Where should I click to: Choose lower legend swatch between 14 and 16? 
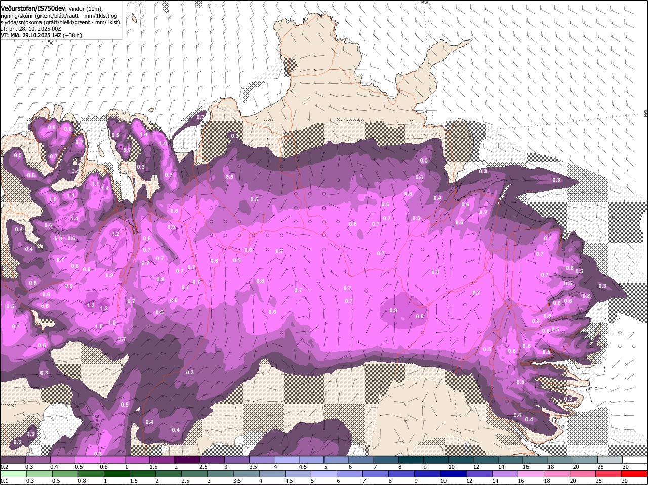click(x=505, y=474)
